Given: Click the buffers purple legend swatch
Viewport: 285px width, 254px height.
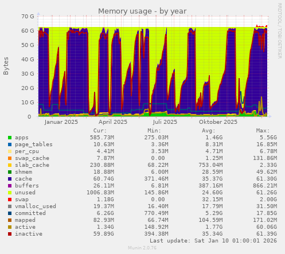Looking at the screenshot, I should coord(10,186).
